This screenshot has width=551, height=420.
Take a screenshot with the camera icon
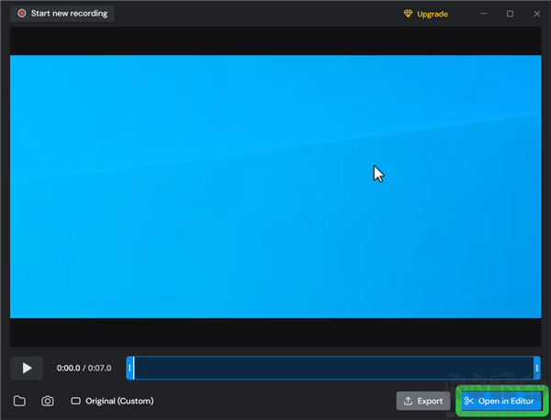coord(47,401)
